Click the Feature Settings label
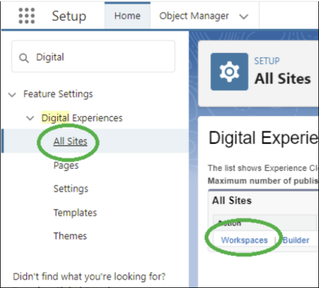The height and width of the screenshot is (288, 319). coord(58,94)
